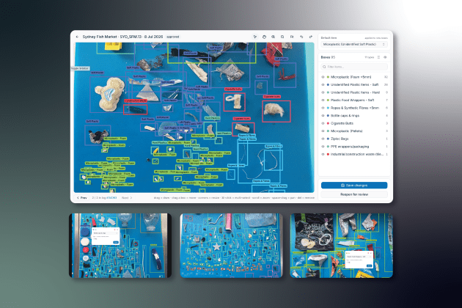
Task: Click green color dot of Microplastic Foam
Action: tap(328, 77)
